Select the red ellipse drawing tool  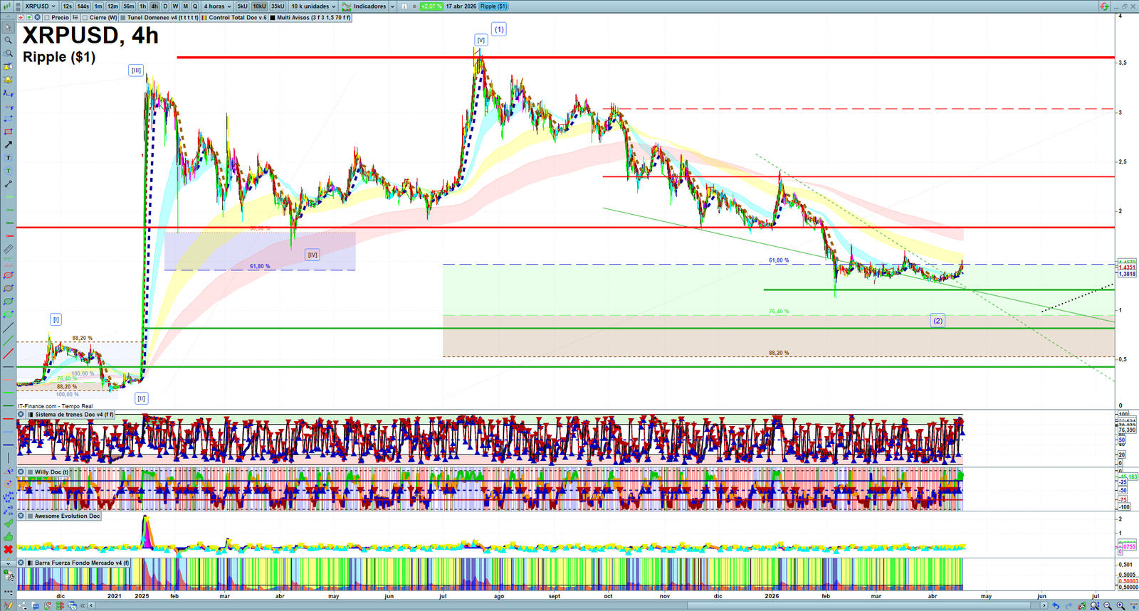(x=8, y=275)
